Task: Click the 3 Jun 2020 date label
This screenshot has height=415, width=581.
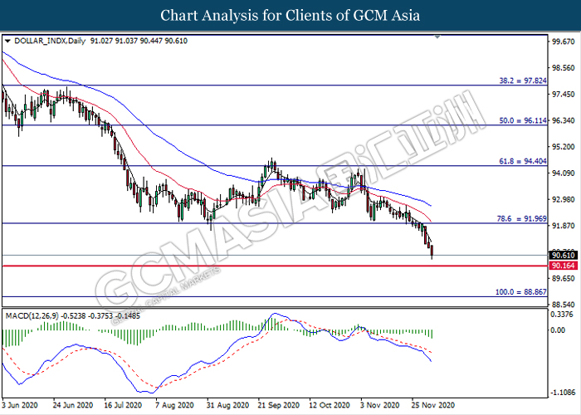Action: [x=20, y=405]
